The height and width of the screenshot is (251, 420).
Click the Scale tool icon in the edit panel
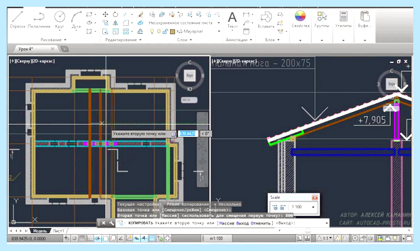[115, 31]
